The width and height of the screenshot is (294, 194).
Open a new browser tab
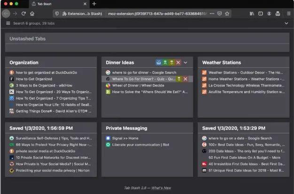[94, 4]
